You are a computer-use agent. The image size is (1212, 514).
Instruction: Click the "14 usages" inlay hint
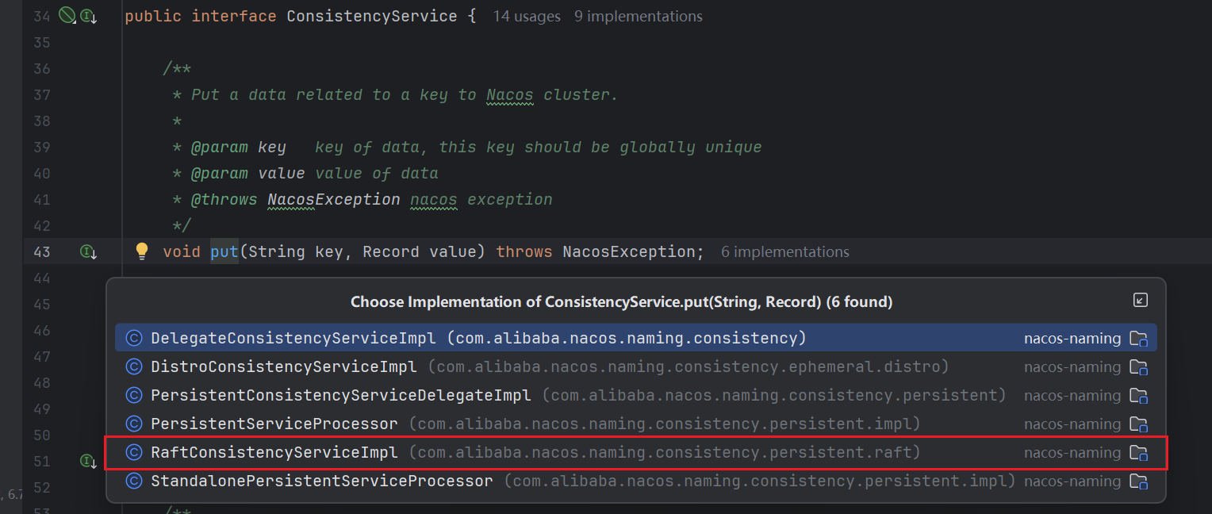(527, 16)
